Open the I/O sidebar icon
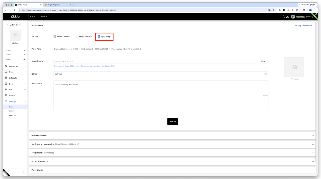321x179 pixels. tap(6, 89)
